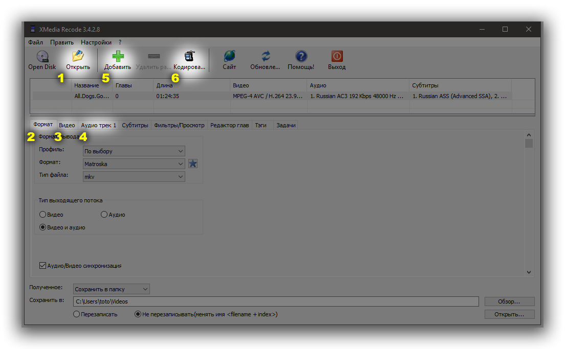Open the Настройки menu

[96, 42]
